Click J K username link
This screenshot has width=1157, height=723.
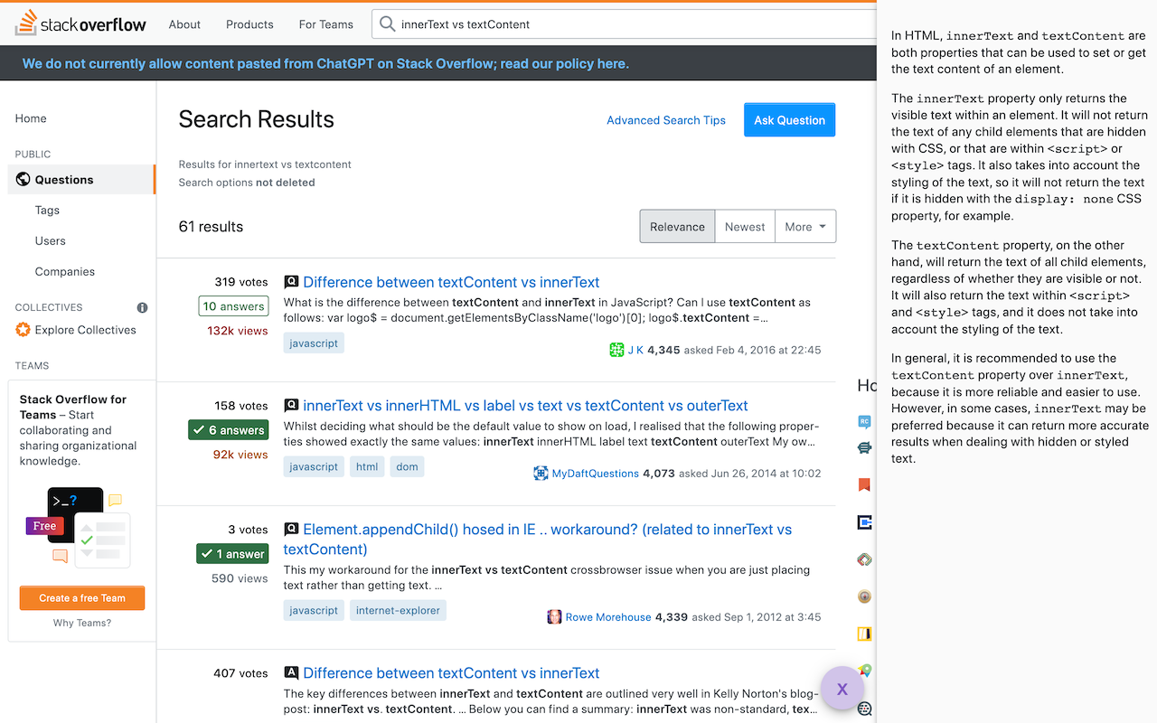[635, 350]
